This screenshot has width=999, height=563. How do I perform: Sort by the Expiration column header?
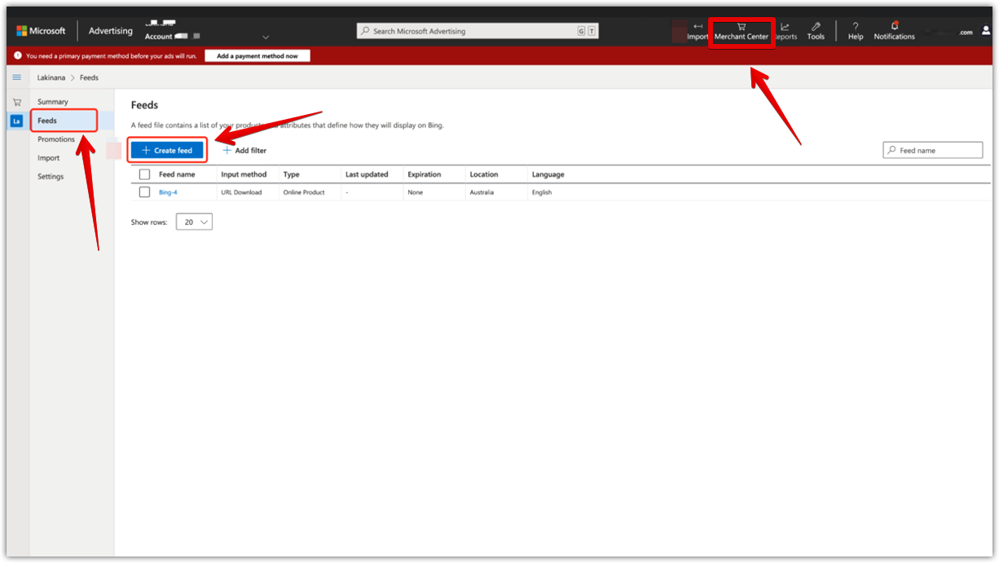coord(425,174)
